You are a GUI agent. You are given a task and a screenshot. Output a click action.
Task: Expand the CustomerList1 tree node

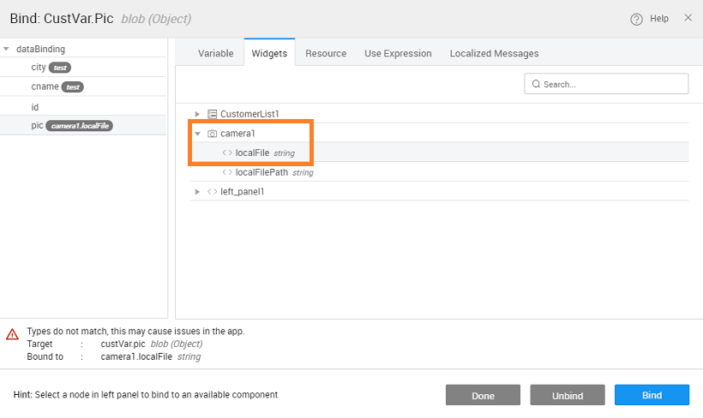pyautogui.click(x=197, y=114)
